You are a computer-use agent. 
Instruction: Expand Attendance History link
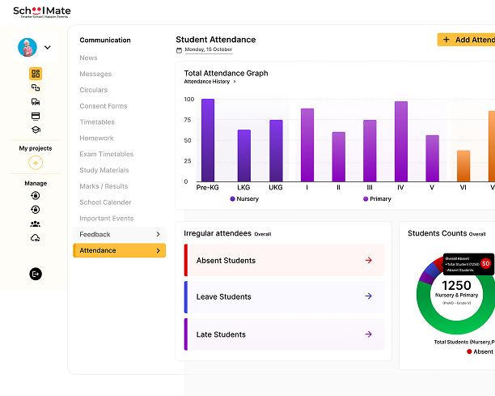tap(210, 82)
